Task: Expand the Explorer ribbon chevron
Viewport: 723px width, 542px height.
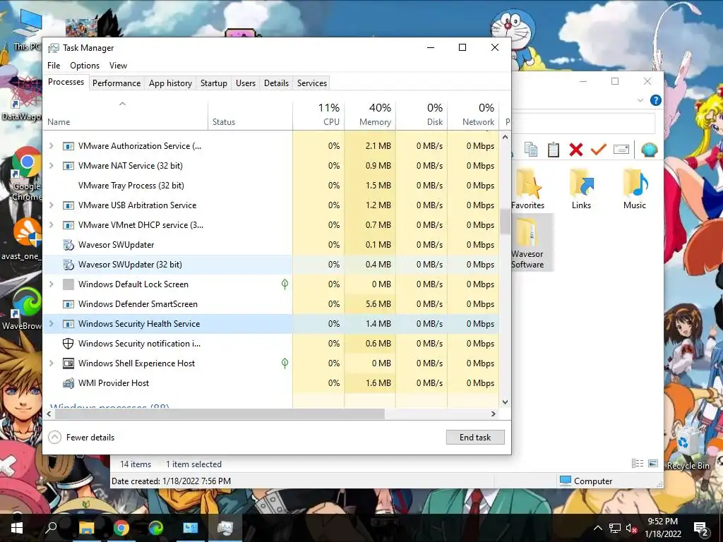Action: pos(640,100)
